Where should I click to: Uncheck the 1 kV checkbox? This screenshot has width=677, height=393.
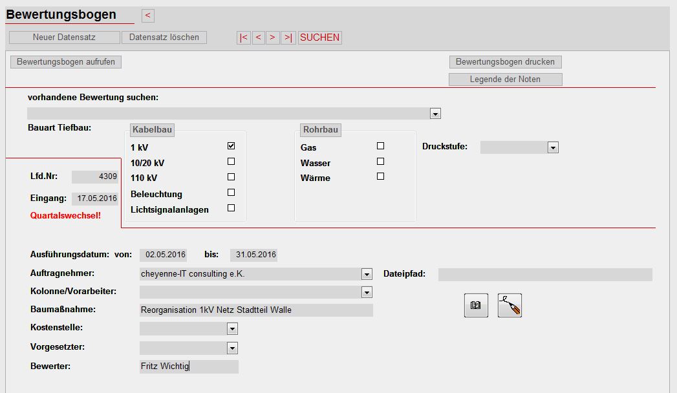[231, 146]
